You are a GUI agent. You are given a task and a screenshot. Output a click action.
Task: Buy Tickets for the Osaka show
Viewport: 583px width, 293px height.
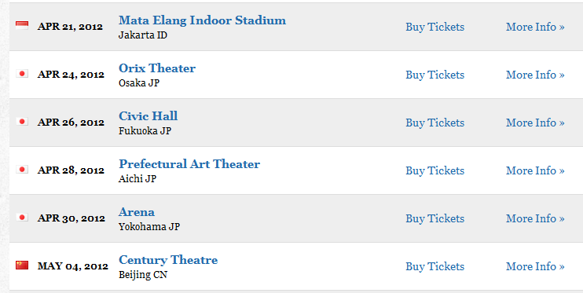[x=434, y=75]
